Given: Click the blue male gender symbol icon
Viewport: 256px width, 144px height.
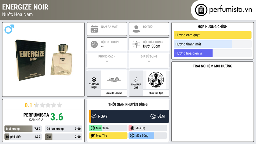Looking at the screenshot, I should (x=9, y=29).
